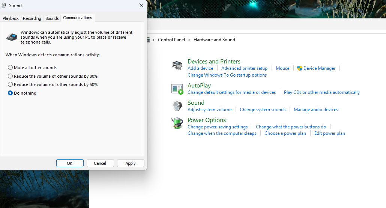
Task: Open the Device Manager link
Action: point(319,68)
